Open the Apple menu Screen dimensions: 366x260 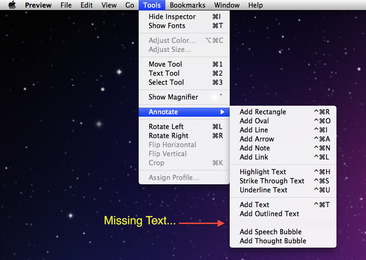click(12, 5)
